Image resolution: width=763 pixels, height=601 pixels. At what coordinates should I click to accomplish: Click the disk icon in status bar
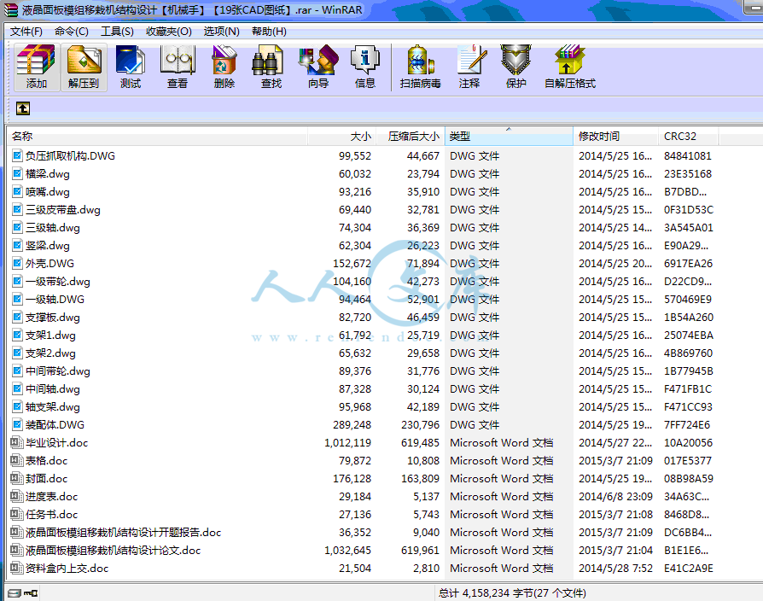pyautogui.click(x=15, y=592)
